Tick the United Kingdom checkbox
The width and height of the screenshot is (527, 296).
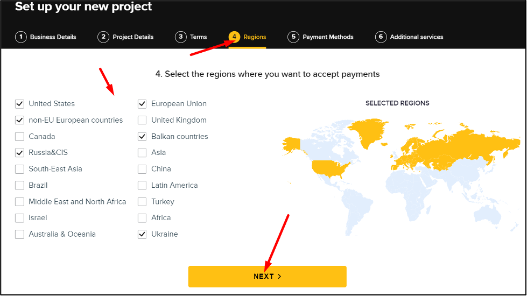coord(142,120)
